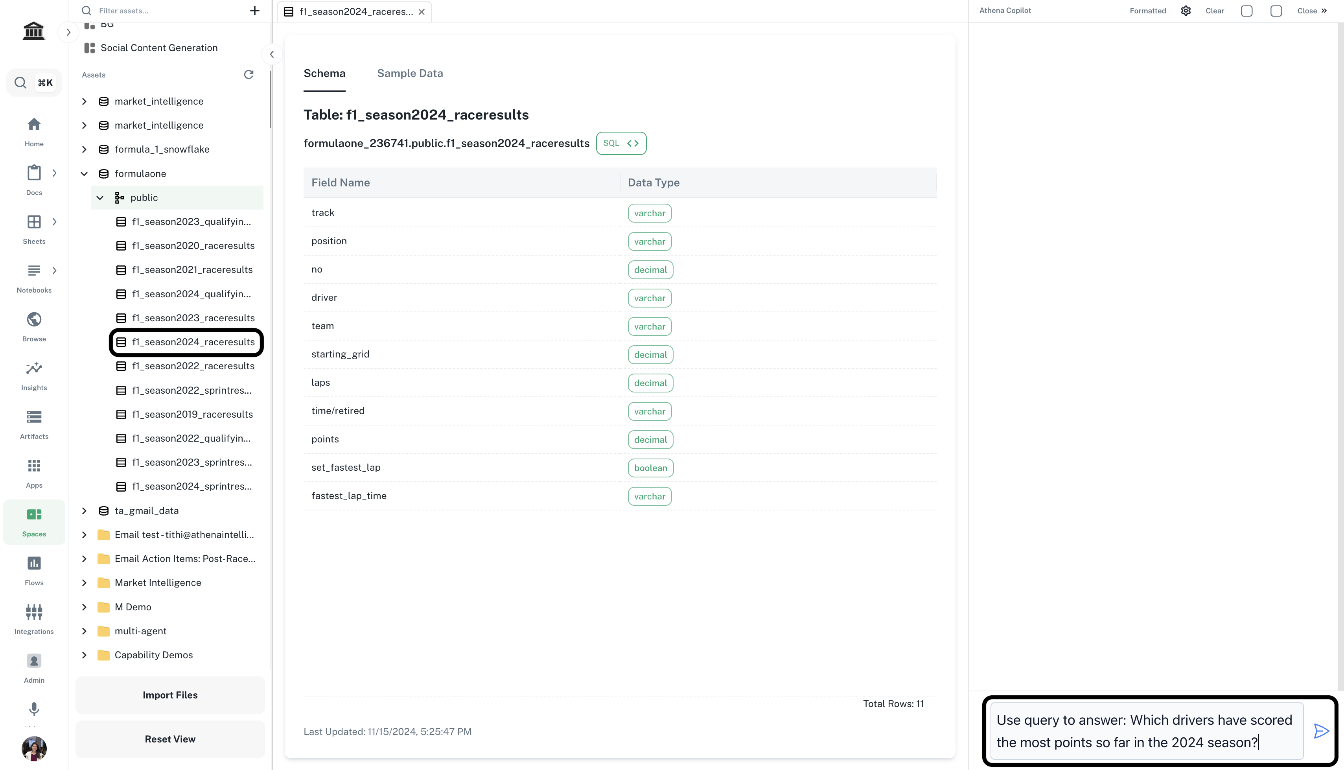Open the Artifacts section icon
Image resolution: width=1344 pixels, height=770 pixels.
pos(34,417)
